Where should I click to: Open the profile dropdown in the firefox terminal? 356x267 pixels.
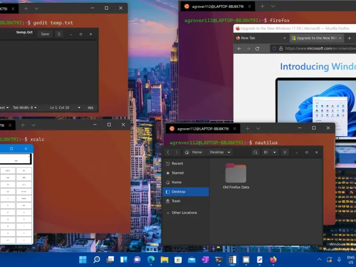point(273,6)
